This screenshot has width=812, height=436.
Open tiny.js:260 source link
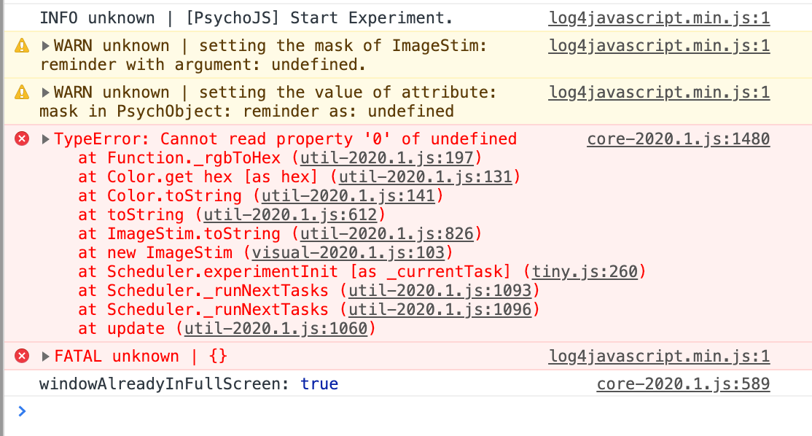pos(585,271)
